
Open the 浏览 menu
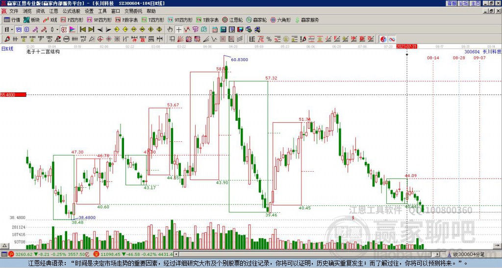[x=27, y=11]
